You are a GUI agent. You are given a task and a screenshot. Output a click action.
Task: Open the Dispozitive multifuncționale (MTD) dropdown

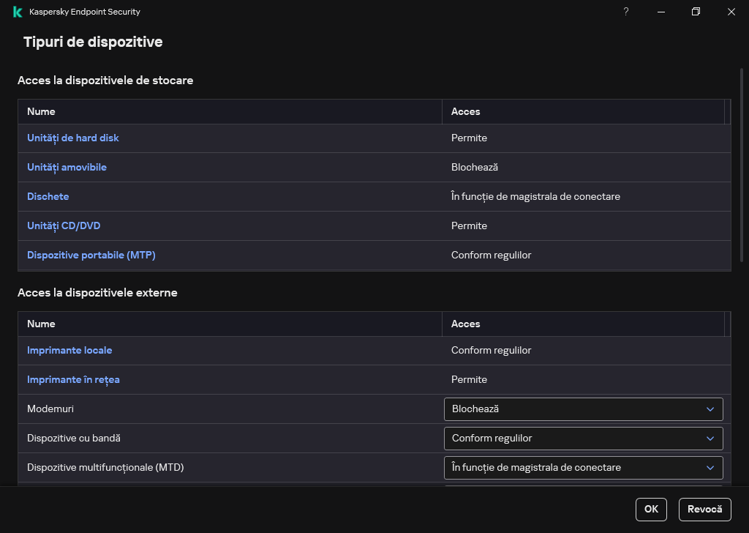point(583,467)
